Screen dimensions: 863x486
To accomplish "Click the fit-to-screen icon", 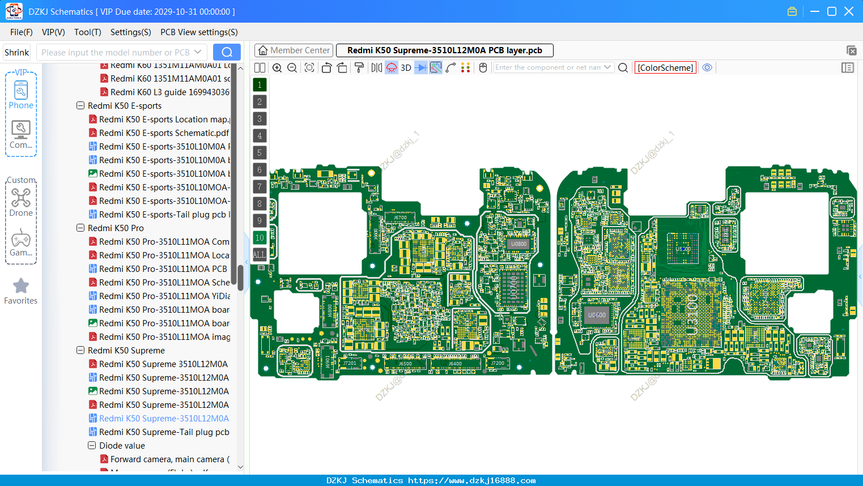I will pos(309,68).
